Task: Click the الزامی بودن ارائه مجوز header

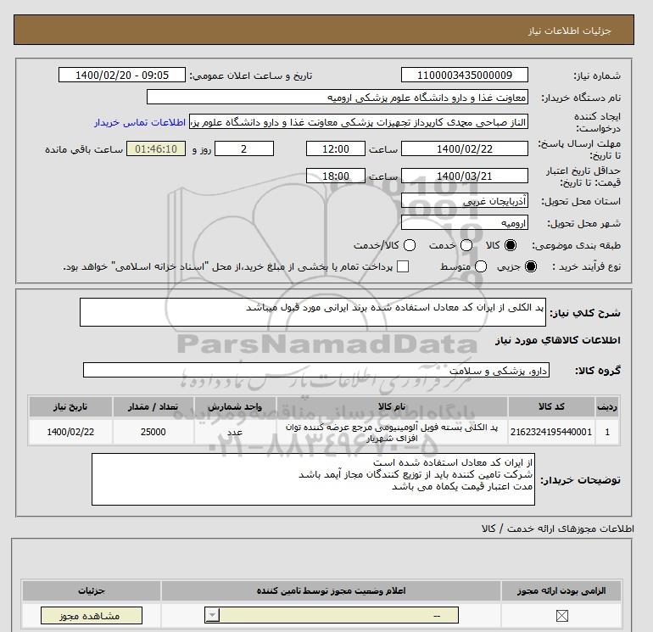Action: tap(561, 590)
